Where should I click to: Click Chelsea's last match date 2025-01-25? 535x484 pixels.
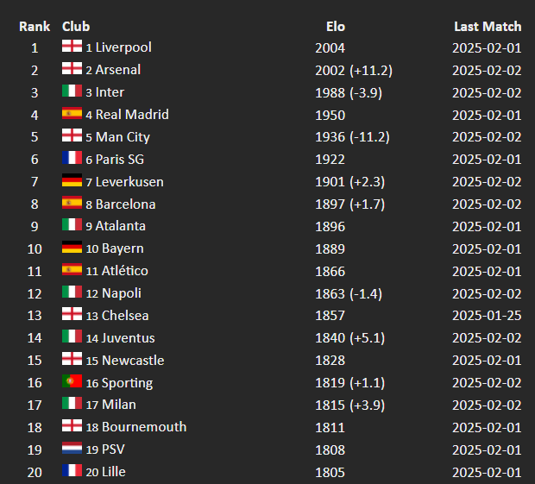click(487, 315)
